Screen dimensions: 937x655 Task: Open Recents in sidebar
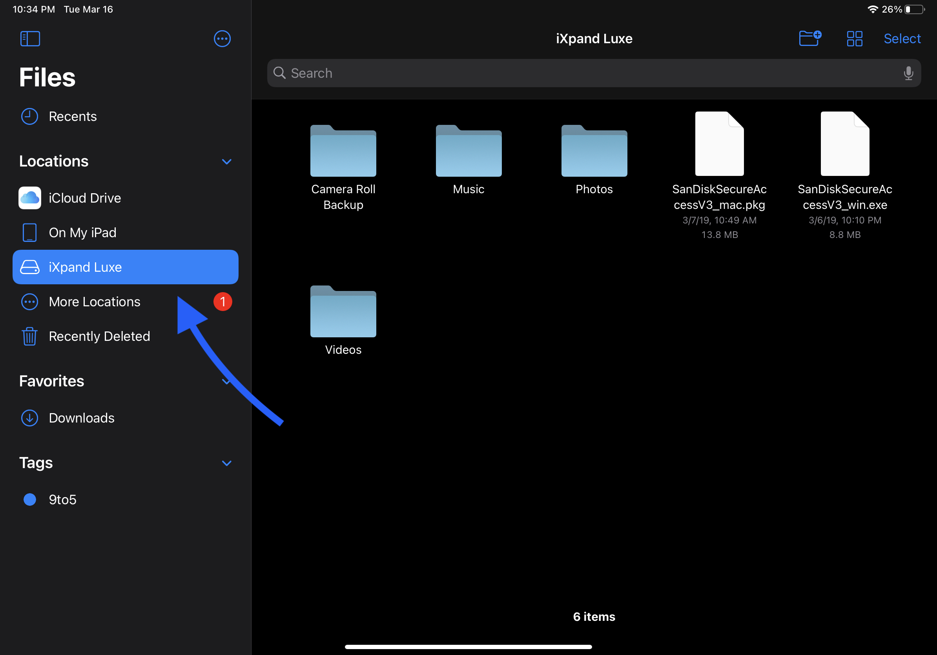point(73,116)
